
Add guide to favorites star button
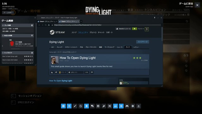tap(75, 73)
